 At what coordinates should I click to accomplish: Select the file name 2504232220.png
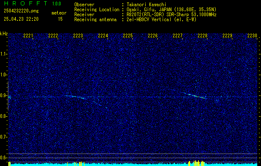21,11
